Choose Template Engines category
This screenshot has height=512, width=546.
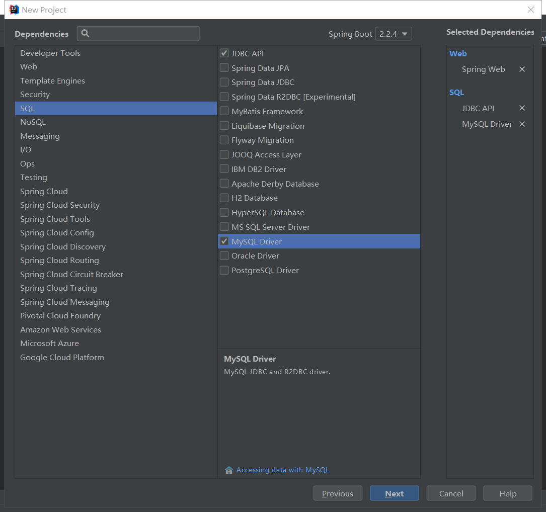click(116, 81)
